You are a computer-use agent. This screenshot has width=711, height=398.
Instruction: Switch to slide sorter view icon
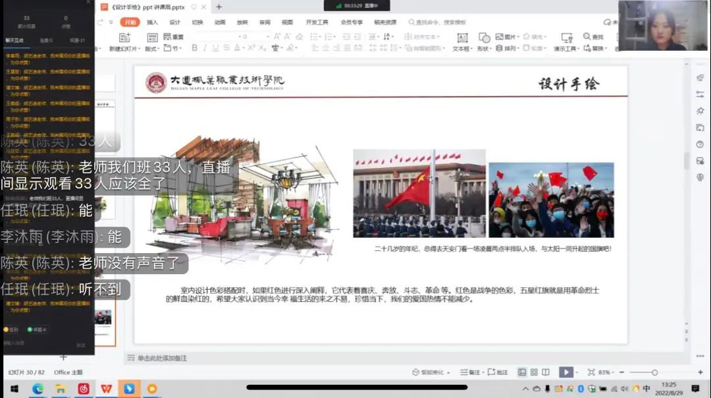(x=534, y=372)
